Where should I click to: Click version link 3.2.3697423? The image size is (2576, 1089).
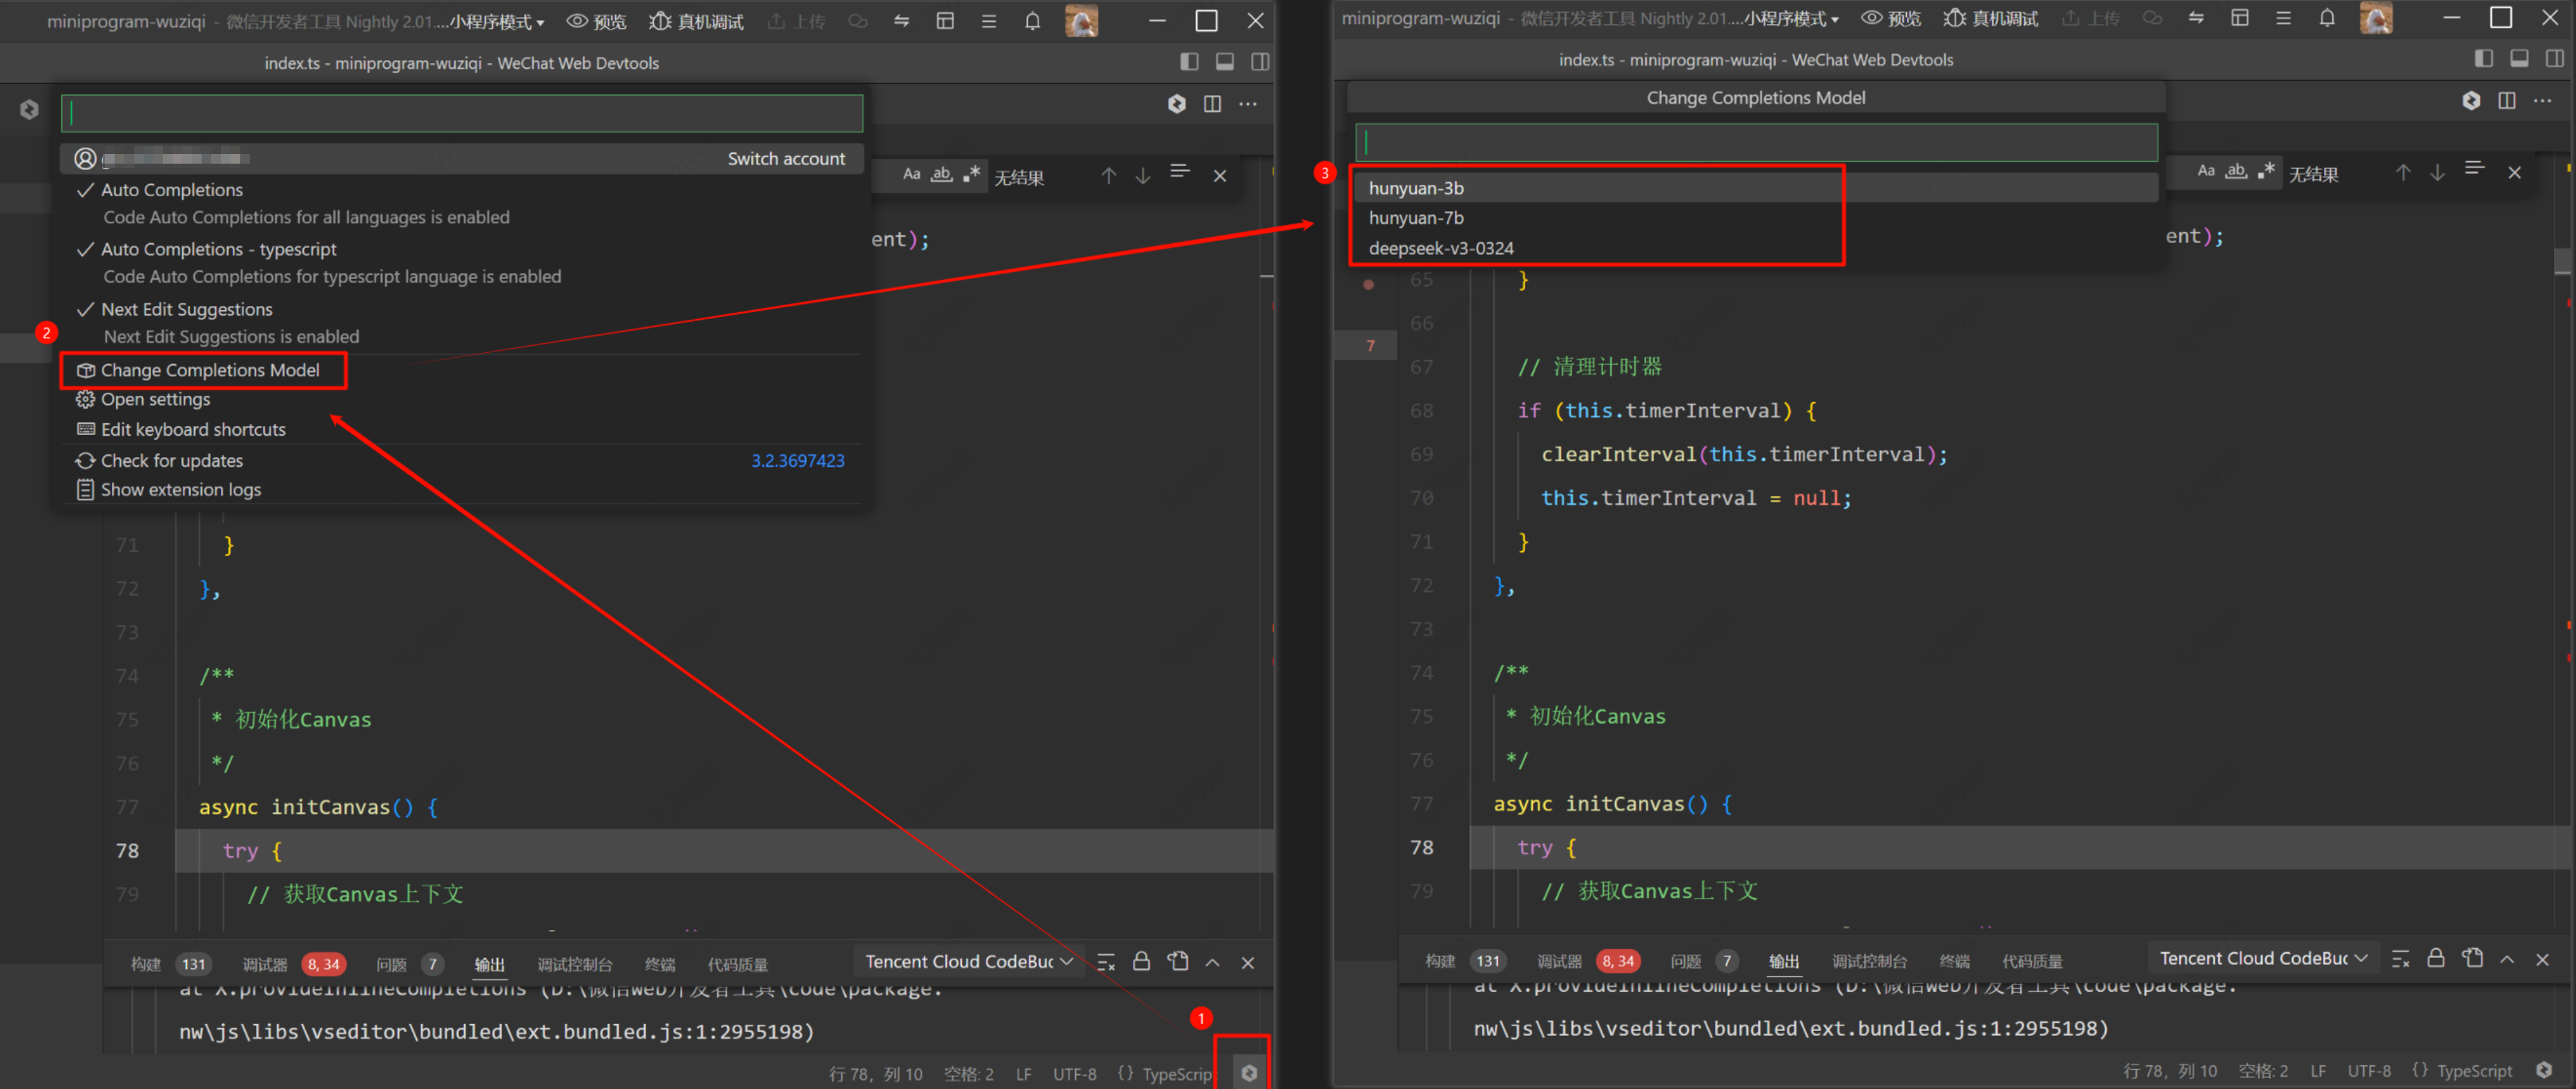[797, 461]
